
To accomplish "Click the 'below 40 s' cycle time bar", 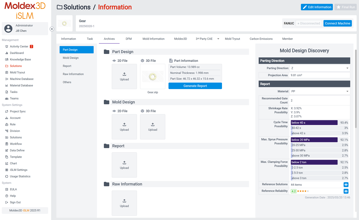I will click(x=314, y=123).
